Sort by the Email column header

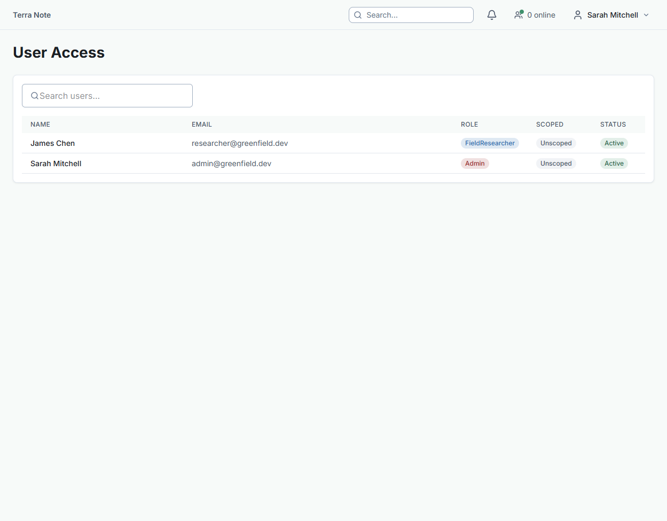202,125
